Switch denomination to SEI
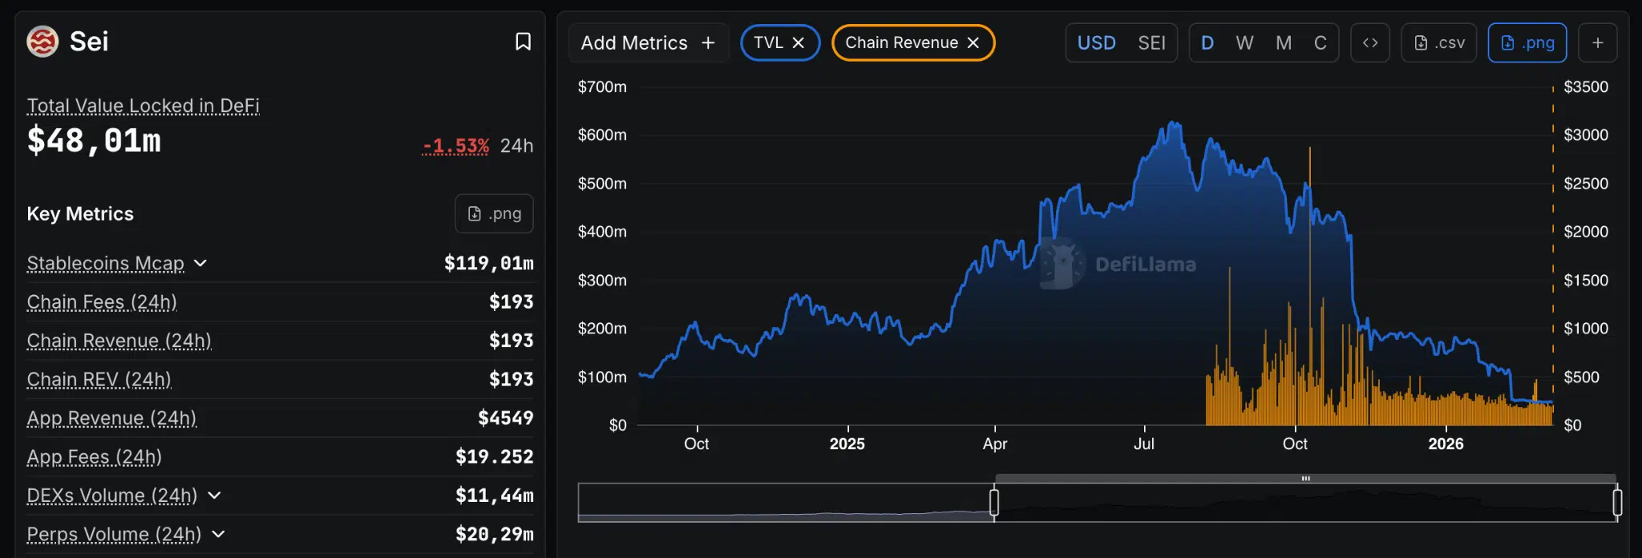The image size is (1642, 558). point(1151,42)
